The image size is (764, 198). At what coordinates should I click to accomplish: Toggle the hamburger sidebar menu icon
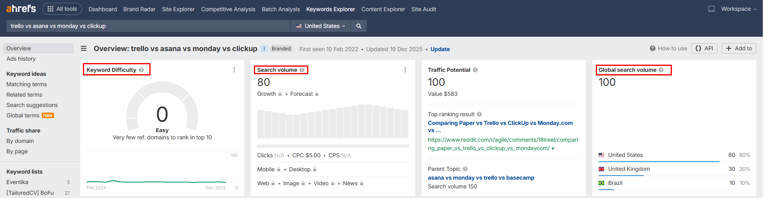pos(84,48)
